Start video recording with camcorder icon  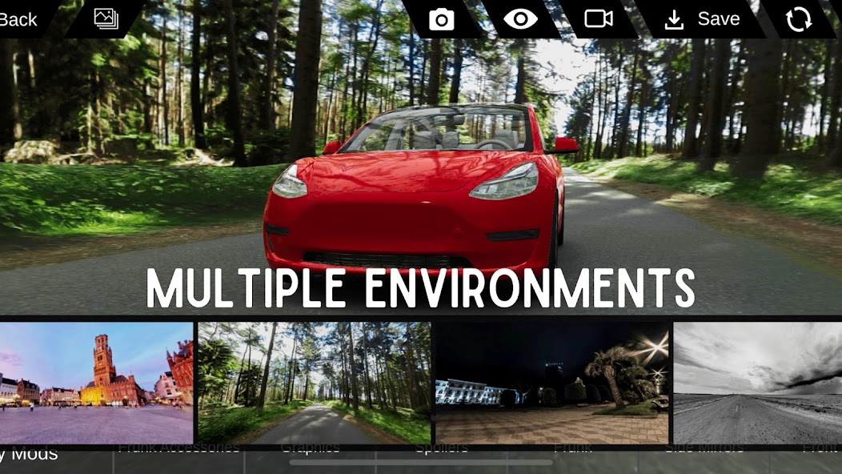point(598,19)
